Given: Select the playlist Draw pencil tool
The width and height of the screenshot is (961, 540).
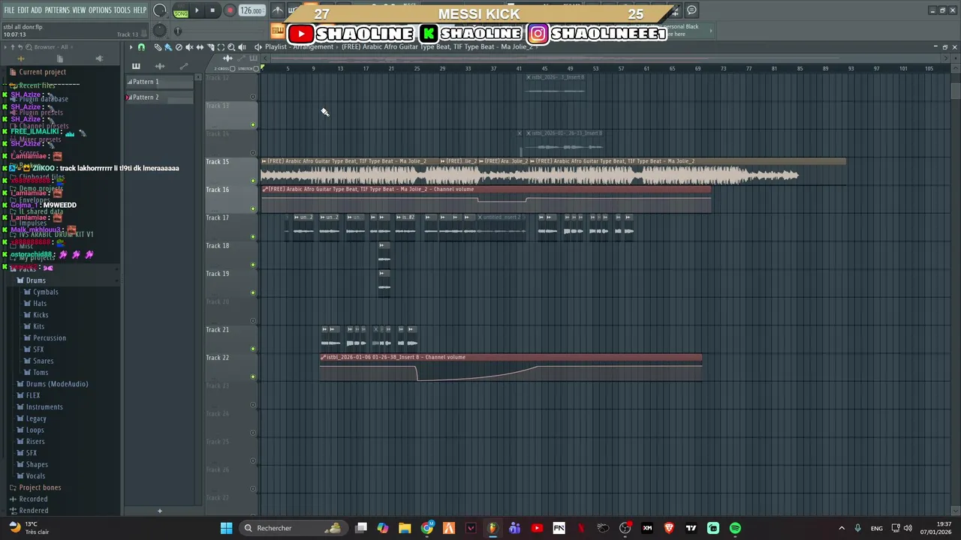Looking at the screenshot, I should (x=158, y=47).
